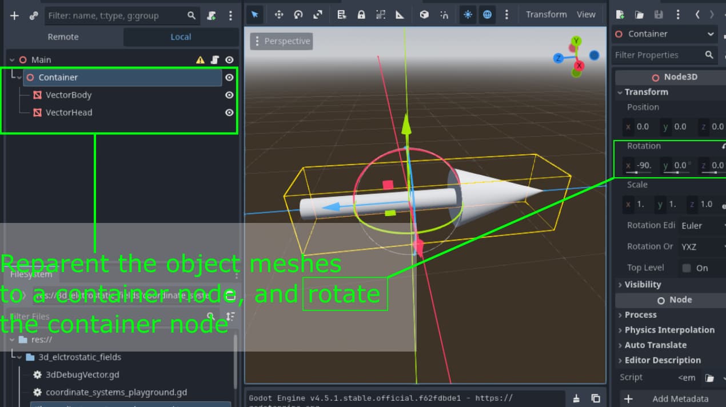This screenshot has height=407, width=726.
Task: Hide the VectorHead node with eye icon
Action: point(229,113)
